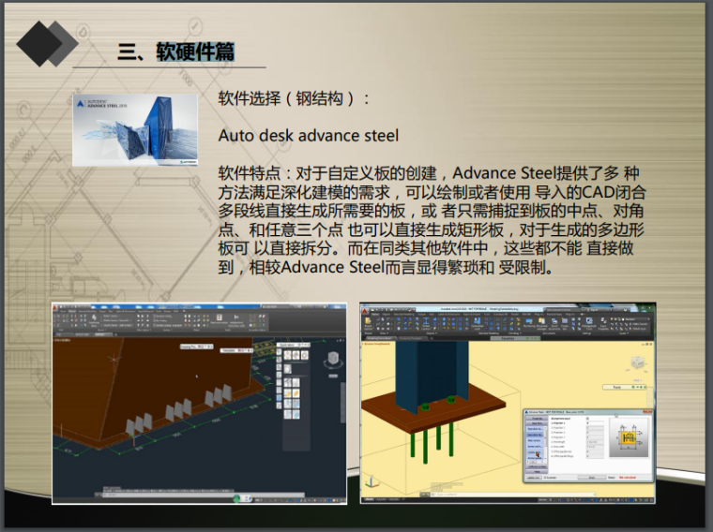
Task: Click the AutoCAD application logo in right screenshot
Action: tap(366, 308)
